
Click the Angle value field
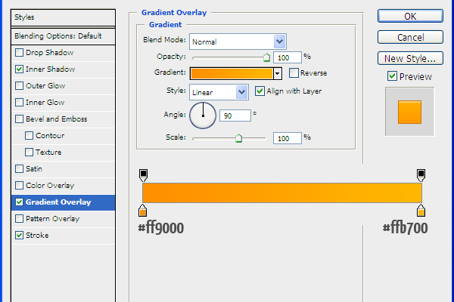(x=235, y=116)
